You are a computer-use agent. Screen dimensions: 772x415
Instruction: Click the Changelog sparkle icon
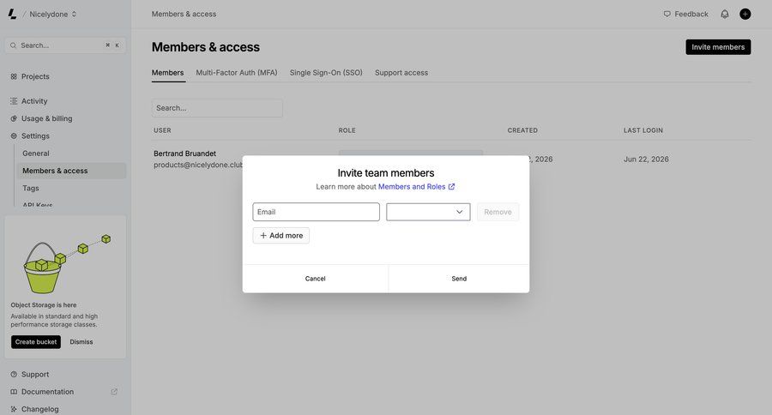coord(14,409)
